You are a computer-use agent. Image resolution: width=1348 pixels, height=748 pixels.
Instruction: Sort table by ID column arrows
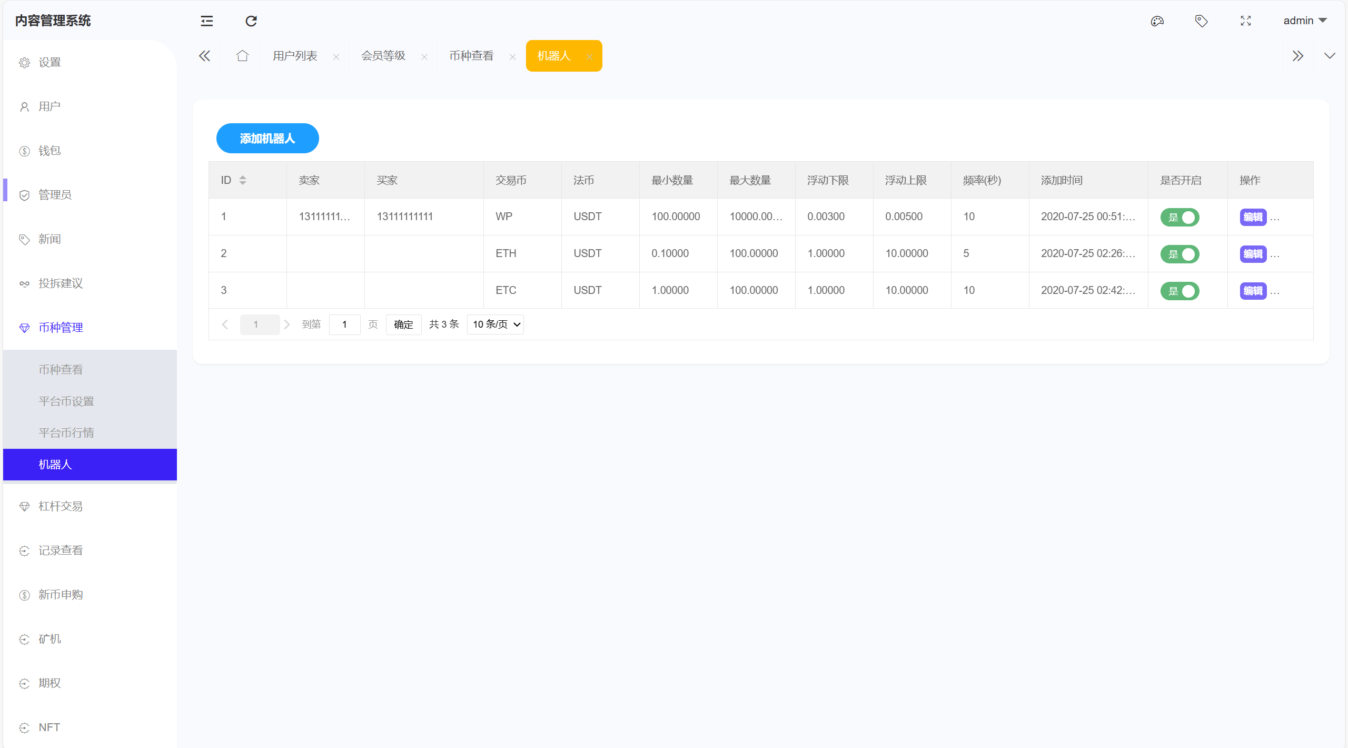point(243,180)
